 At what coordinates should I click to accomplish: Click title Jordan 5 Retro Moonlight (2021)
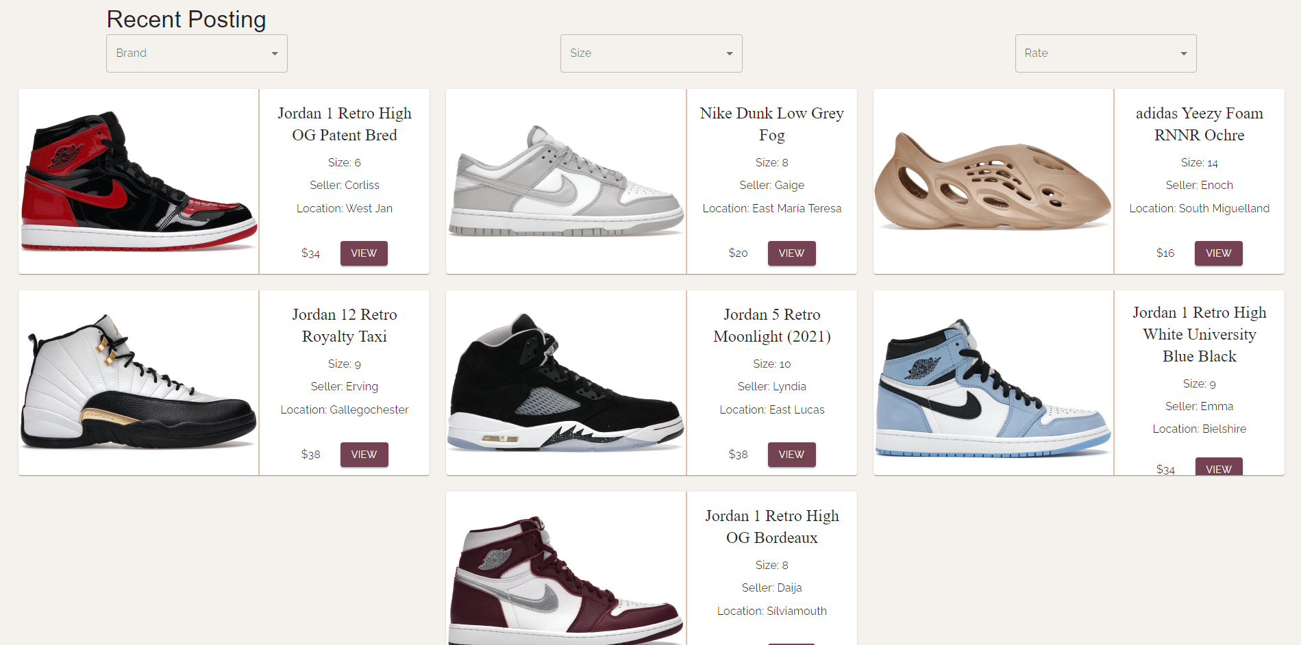[x=772, y=325]
